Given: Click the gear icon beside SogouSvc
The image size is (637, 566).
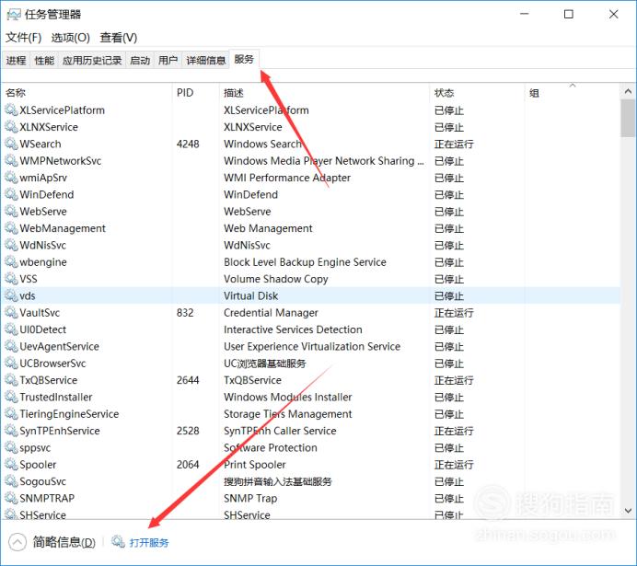Looking at the screenshot, I should coord(11,481).
